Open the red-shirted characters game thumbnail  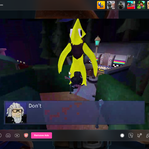click(x=131, y=5)
